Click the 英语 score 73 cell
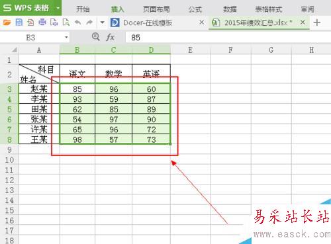This screenshot has height=244, width=331. tap(151, 140)
